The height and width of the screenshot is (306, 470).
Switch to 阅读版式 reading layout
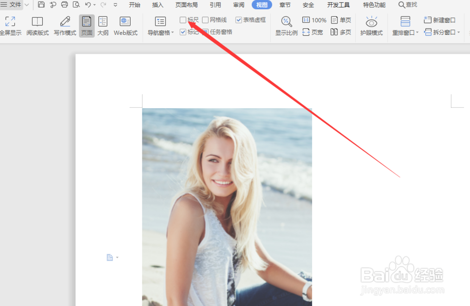(x=38, y=26)
